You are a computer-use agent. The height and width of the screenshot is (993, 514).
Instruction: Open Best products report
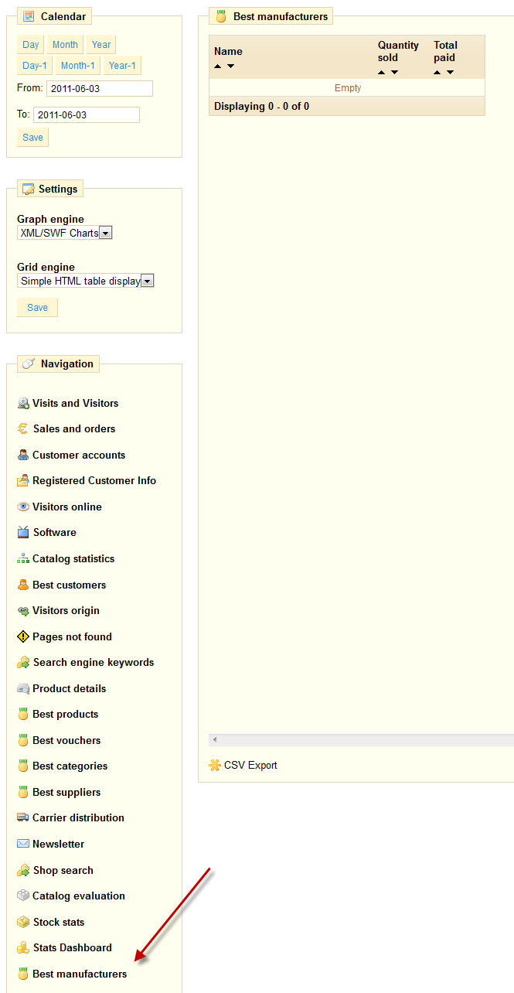point(66,714)
